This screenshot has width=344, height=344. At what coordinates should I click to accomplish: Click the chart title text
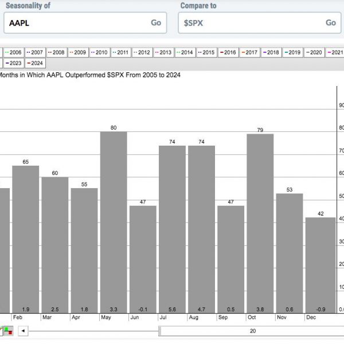pos(89,75)
